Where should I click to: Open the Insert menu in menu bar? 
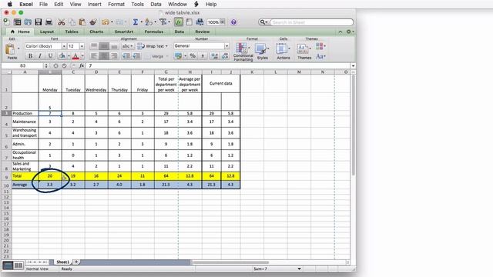pos(94,4)
